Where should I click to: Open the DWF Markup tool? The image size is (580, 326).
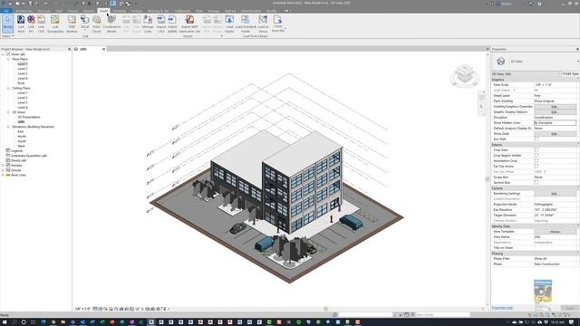coord(72,24)
